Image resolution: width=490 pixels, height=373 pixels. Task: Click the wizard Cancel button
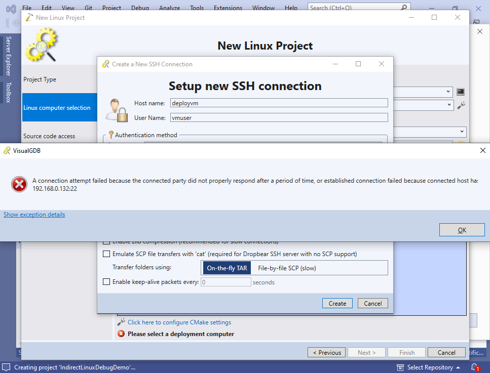(446, 352)
